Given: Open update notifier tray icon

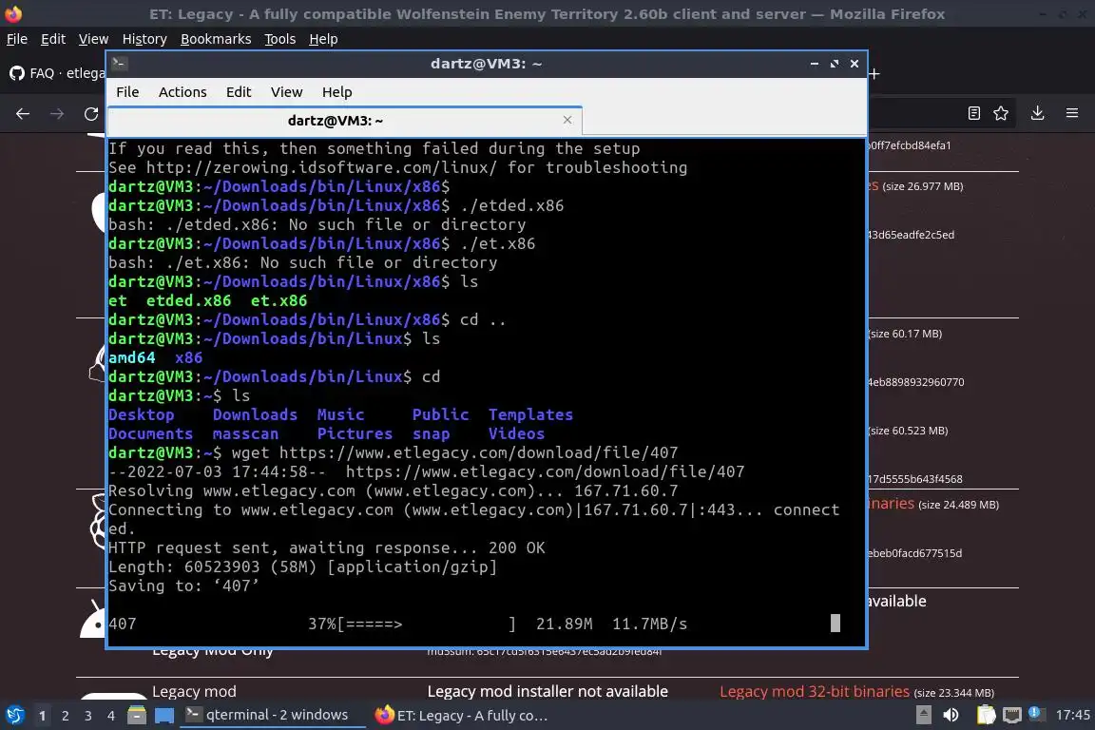Looking at the screenshot, I should pyautogui.click(x=1036, y=713).
